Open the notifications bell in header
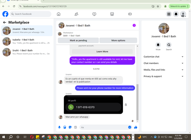The height and width of the screenshot is (140, 191). coord(176,14)
